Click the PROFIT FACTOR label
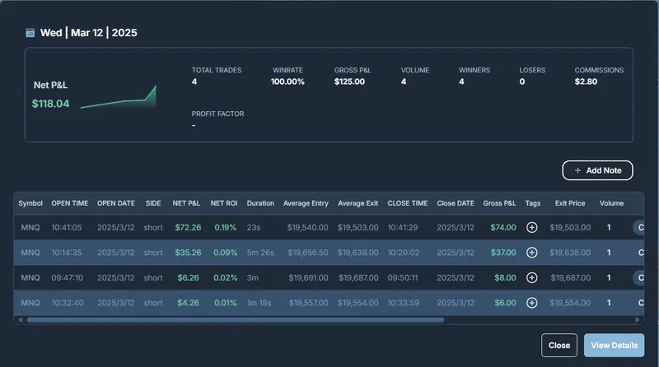The width and height of the screenshot is (659, 367). tap(217, 114)
